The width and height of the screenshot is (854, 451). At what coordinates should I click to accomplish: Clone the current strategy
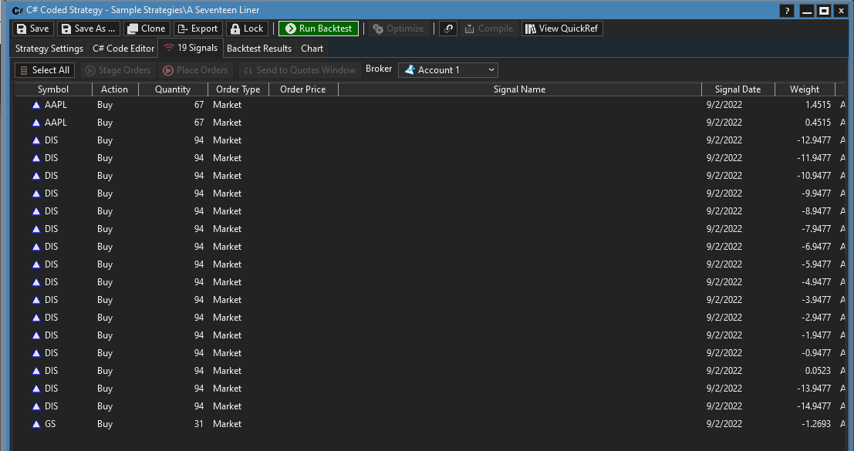coord(146,29)
